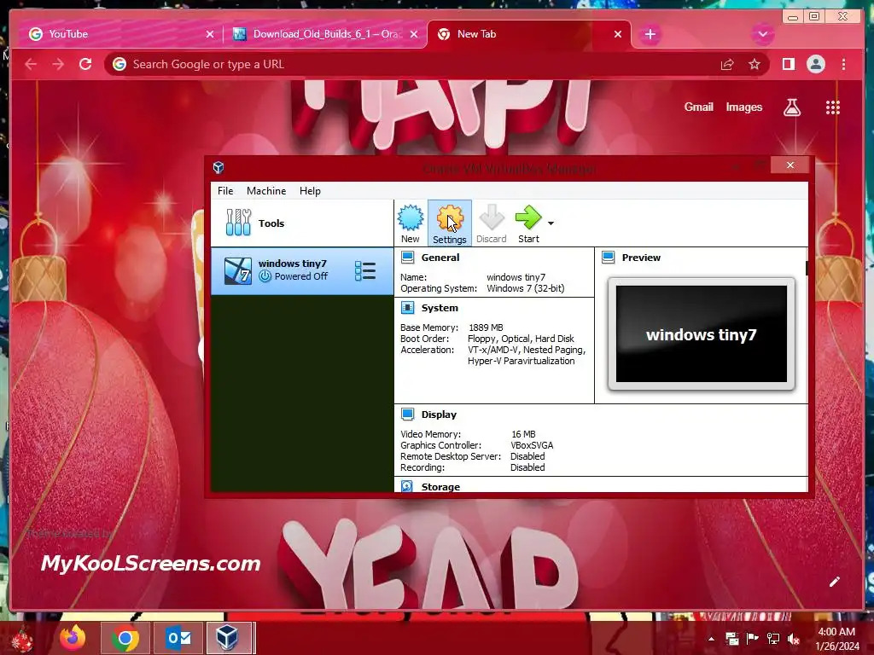This screenshot has width=874, height=655.
Task: Click the Video Memory value 16 MB
Action: coord(523,434)
